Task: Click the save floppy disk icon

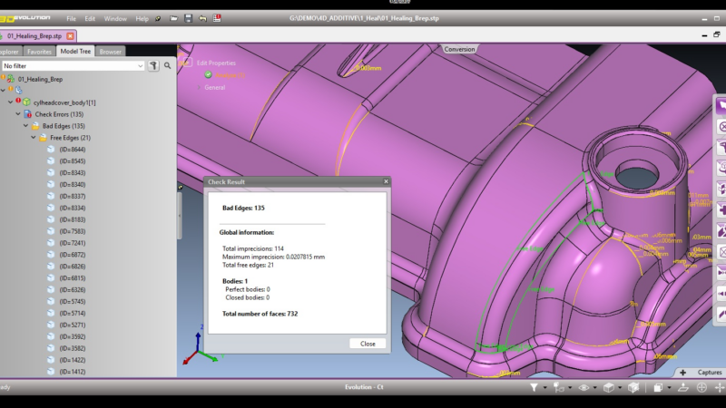Action: tap(188, 18)
